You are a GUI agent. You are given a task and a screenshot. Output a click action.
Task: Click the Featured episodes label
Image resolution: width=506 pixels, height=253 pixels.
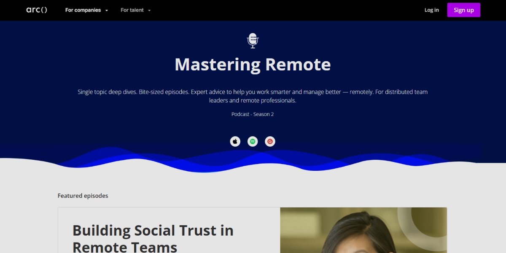point(83,196)
